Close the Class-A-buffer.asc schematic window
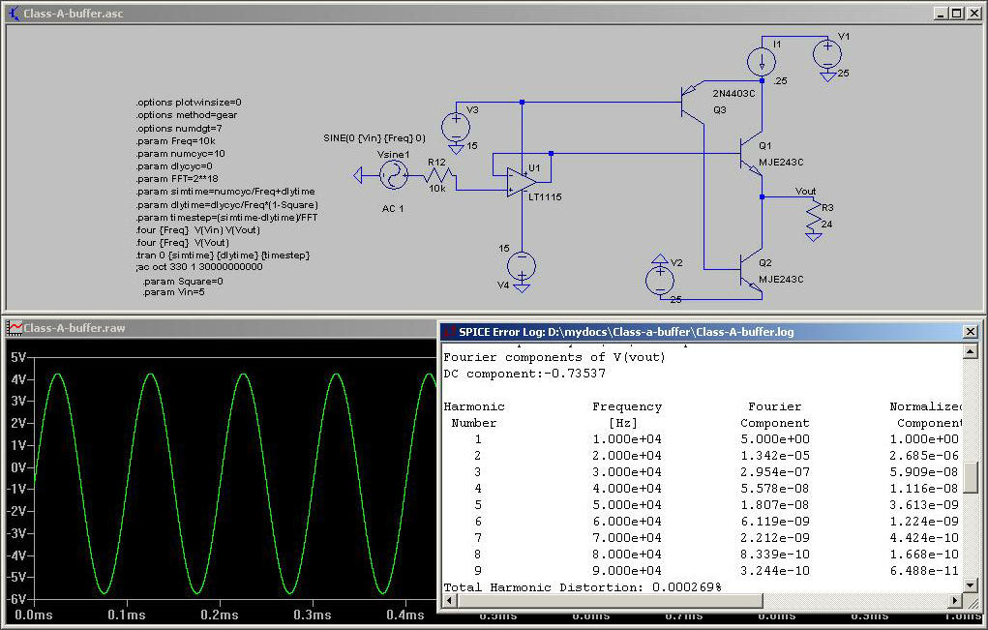Image resolution: width=988 pixels, height=630 pixels. (x=973, y=13)
